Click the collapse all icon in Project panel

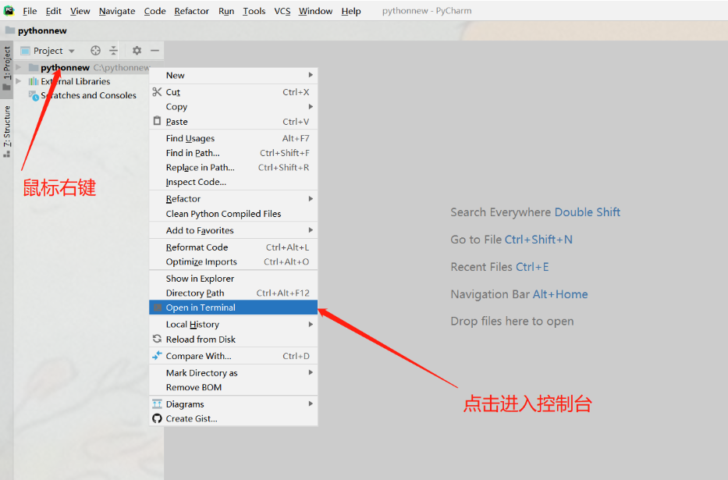point(114,50)
